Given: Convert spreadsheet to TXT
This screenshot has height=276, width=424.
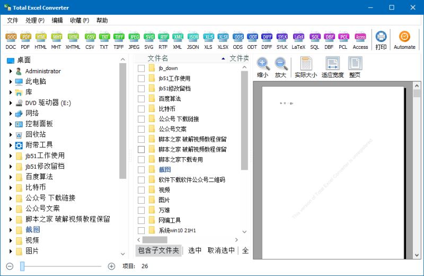Looking at the screenshot, I should [104, 41].
